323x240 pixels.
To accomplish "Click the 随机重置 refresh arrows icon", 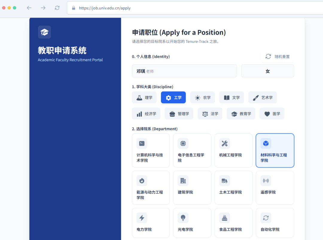I will 268,57.
